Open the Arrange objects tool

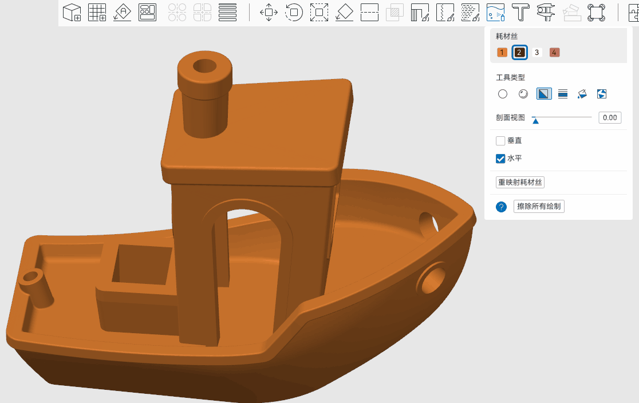148,12
